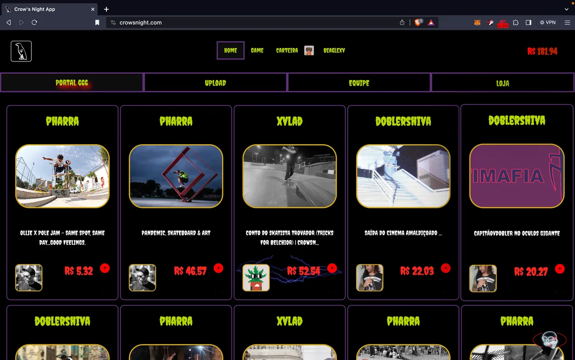Screen dimensions: 575x360
Task: Open XVLAD's cannabis pixel avatar
Action: click(x=256, y=278)
